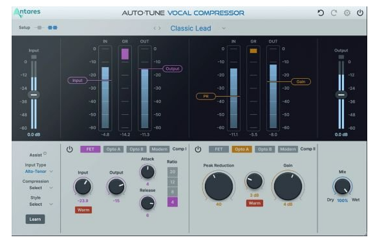The image size is (375, 242).
Task: Switch Comp II to Modern mode
Action: [288, 150]
